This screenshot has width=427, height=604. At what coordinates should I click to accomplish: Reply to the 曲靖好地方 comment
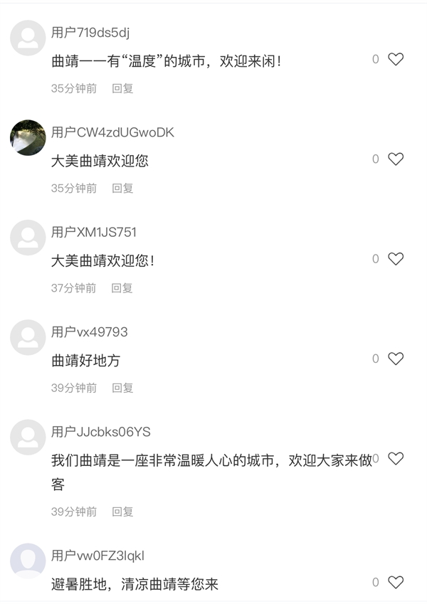pos(122,388)
